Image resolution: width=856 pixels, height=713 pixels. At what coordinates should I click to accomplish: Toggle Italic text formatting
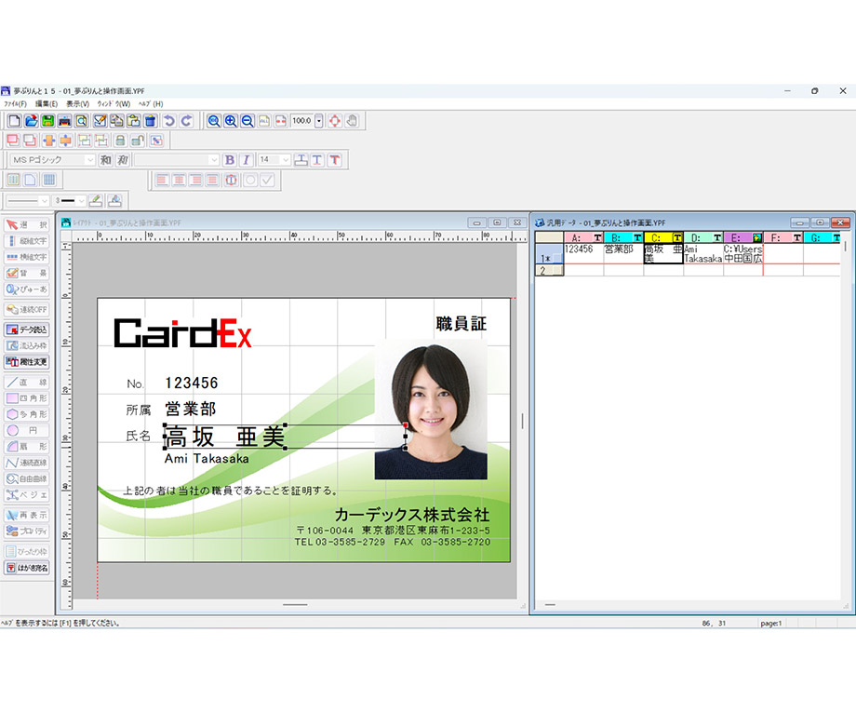click(246, 160)
